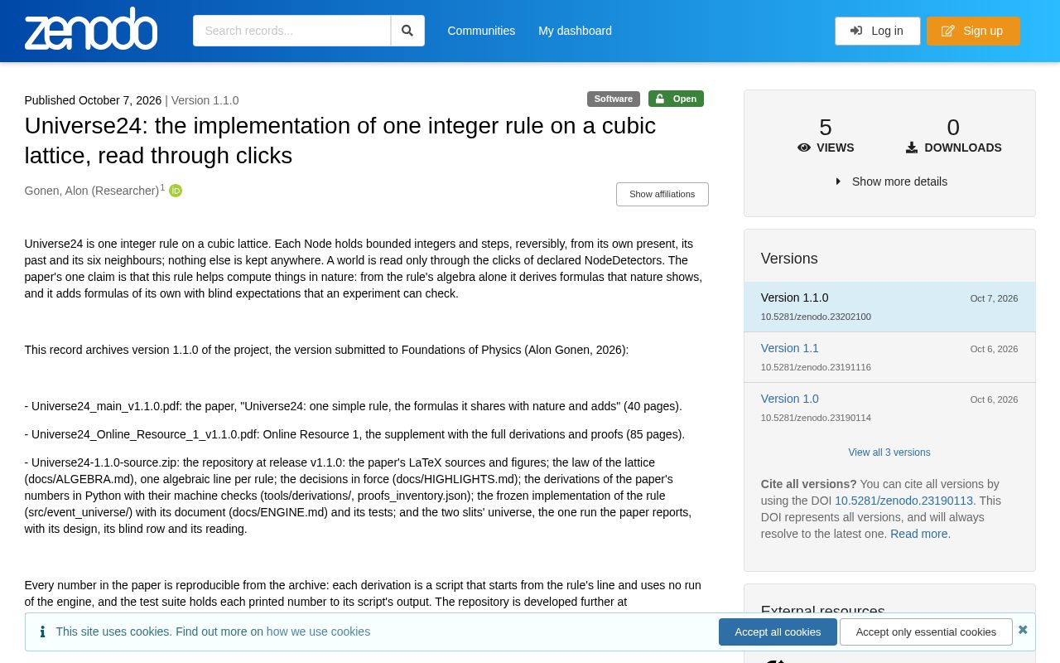1060x663 pixels.
Task: Click the Online_Resource_1 description line
Action: click(354, 434)
